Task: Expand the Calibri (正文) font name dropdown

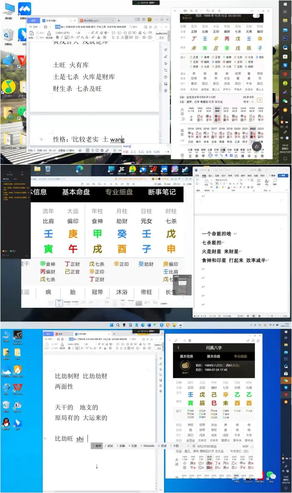Action: point(72,33)
